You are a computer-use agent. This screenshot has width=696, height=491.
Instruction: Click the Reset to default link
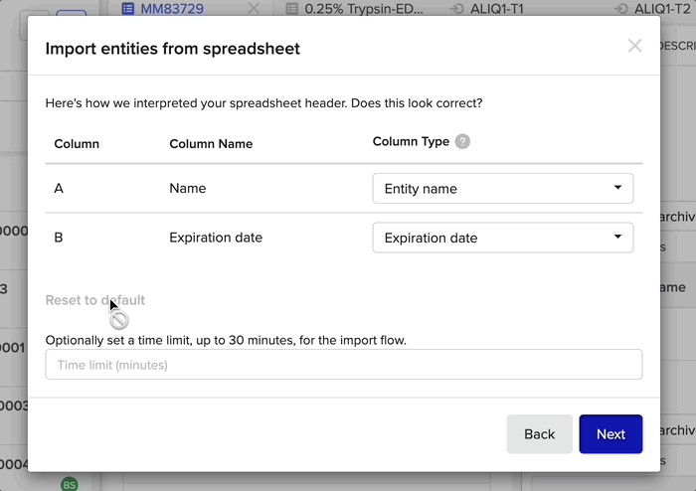[x=95, y=300]
